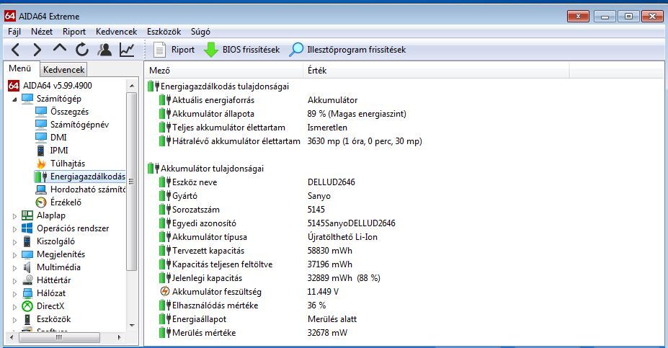The height and width of the screenshot is (348, 668).
Task: Click the Operációs rendszer Windows logo icon
Action: point(27,228)
